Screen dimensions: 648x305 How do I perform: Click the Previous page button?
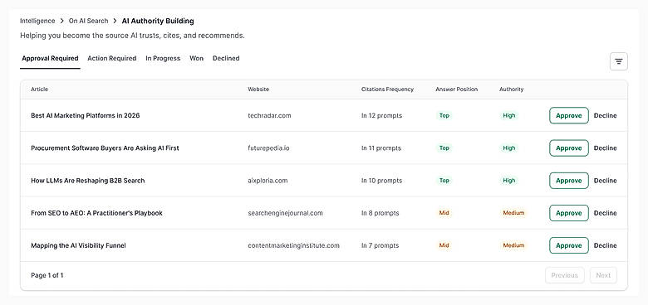pos(565,275)
